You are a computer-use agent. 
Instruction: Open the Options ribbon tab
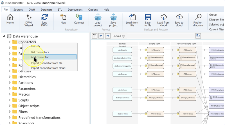[93, 10]
